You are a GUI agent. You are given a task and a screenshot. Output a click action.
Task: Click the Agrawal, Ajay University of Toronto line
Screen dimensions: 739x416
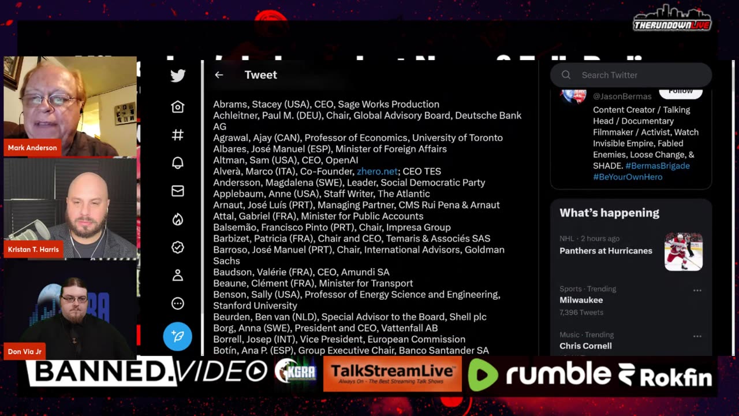[x=358, y=138]
